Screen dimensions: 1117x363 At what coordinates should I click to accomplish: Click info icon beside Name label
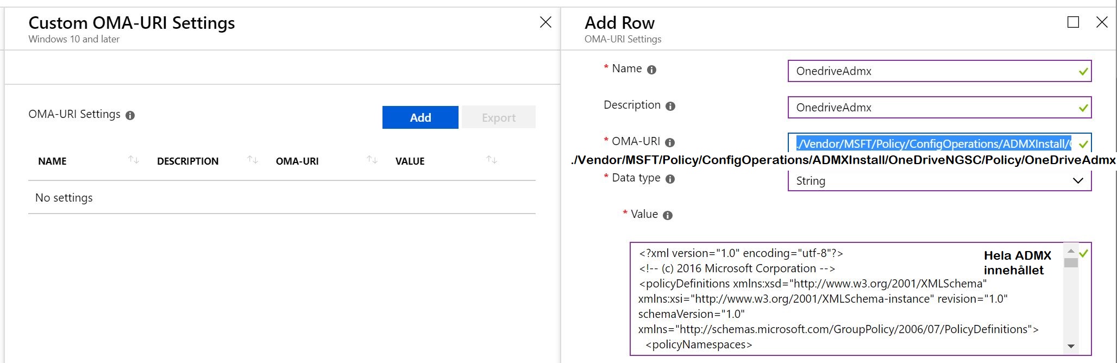(x=651, y=70)
